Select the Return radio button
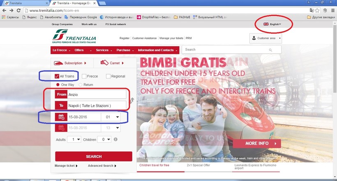337x181 pixels. (x=81, y=85)
